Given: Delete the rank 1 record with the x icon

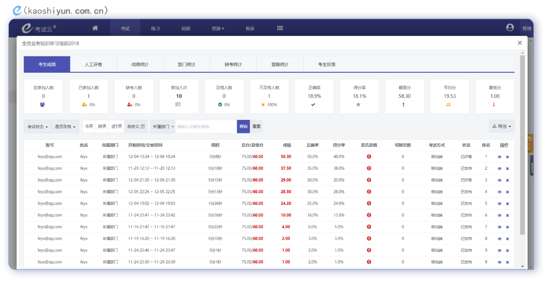Looking at the screenshot, I should (x=507, y=157).
